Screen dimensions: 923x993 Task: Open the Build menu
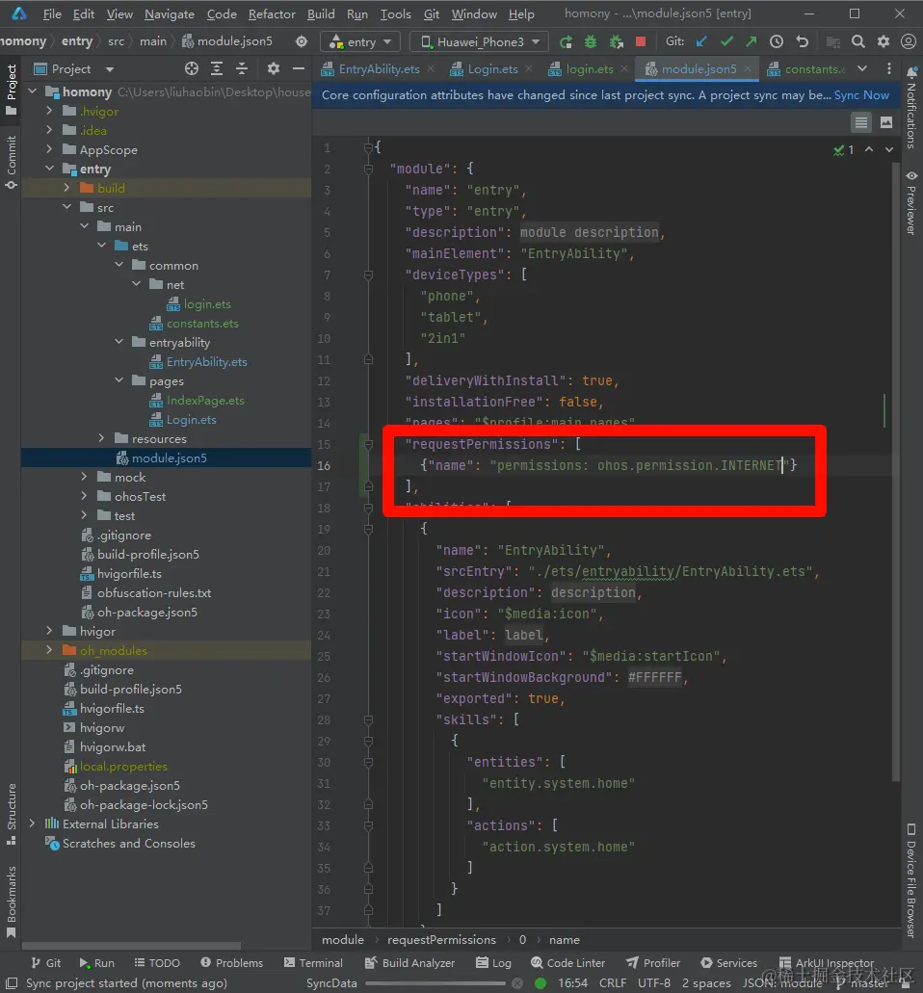click(321, 13)
